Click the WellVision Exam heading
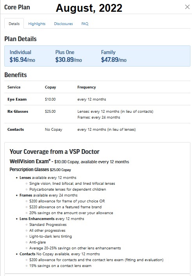Image resolution: width=192 pixels, height=276 pixels. [30, 161]
